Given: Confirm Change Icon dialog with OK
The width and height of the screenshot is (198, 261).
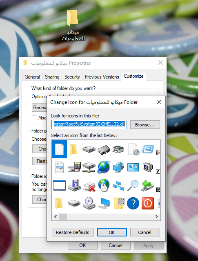Looking at the screenshot, I should [x=112, y=232].
